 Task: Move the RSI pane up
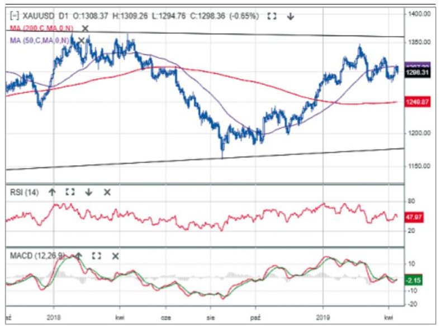tap(52, 192)
